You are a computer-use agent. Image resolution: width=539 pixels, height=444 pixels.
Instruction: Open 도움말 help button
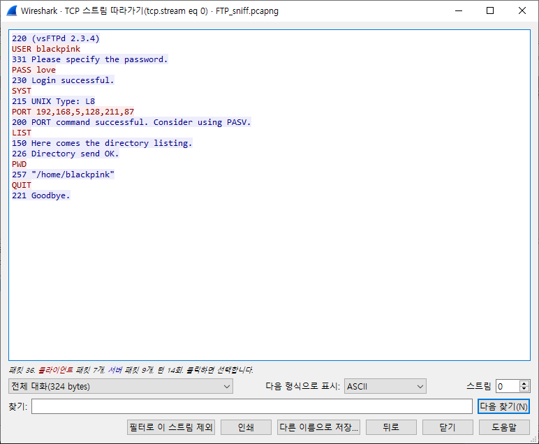coord(504,427)
